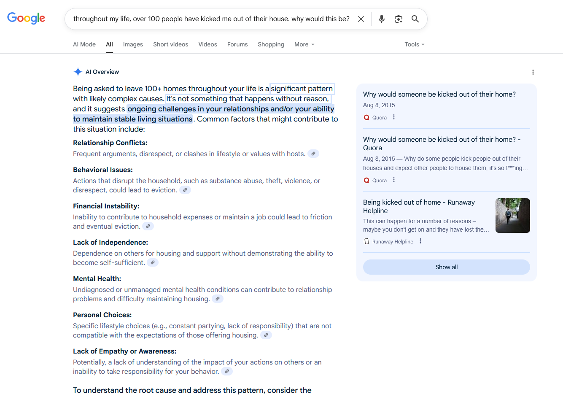
Task: Switch to Videos tab
Action: [208, 44]
